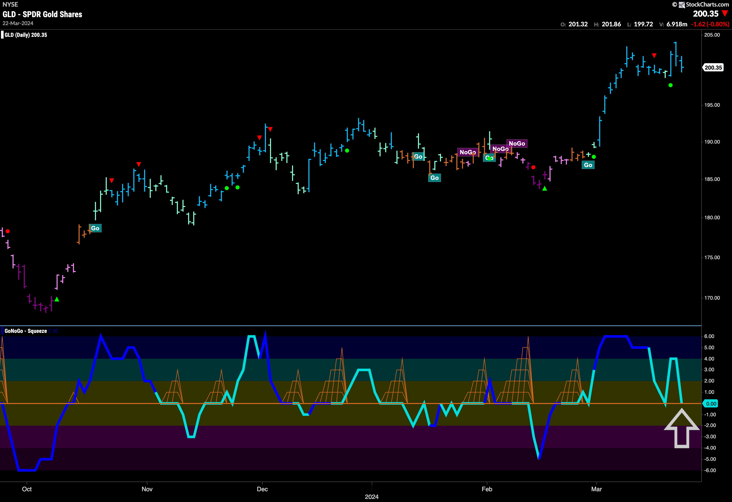
Task: Click the NYSE exchange label
Action: coord(10,4)
